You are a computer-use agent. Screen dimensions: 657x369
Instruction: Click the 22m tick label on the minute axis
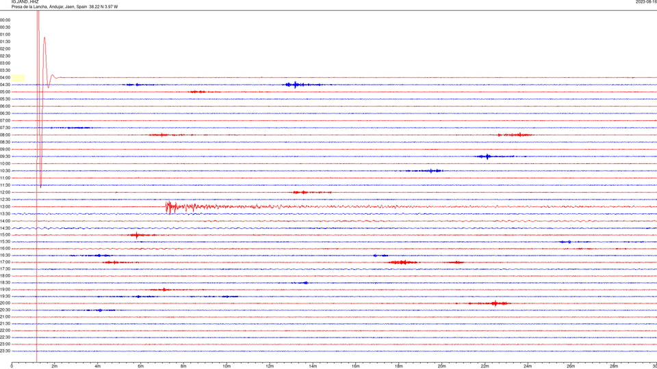485,366
